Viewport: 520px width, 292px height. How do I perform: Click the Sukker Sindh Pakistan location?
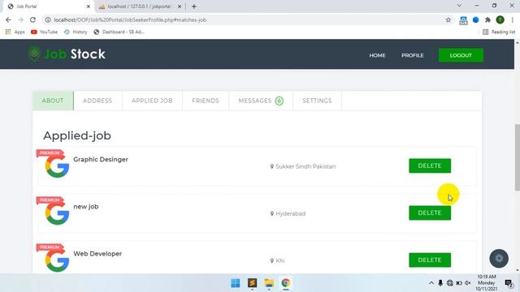305,166
